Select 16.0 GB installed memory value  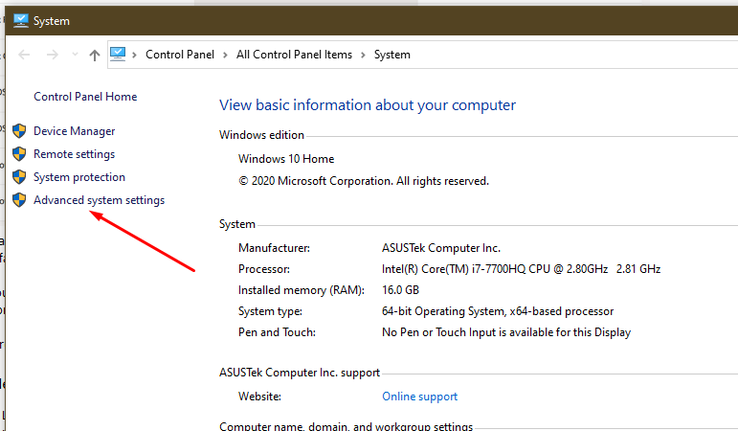[400, 289]
